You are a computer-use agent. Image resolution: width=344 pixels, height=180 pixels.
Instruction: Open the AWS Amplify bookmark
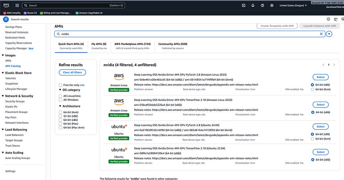[x=12, y=13]
